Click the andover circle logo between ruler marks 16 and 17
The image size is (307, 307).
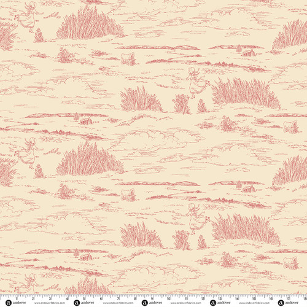tap(281, 303)
